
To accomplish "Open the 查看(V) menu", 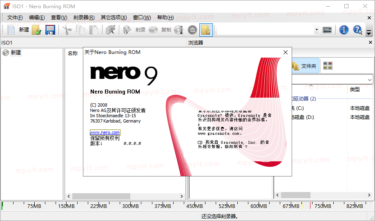I will pyautogui.click(x=59, y=18).
